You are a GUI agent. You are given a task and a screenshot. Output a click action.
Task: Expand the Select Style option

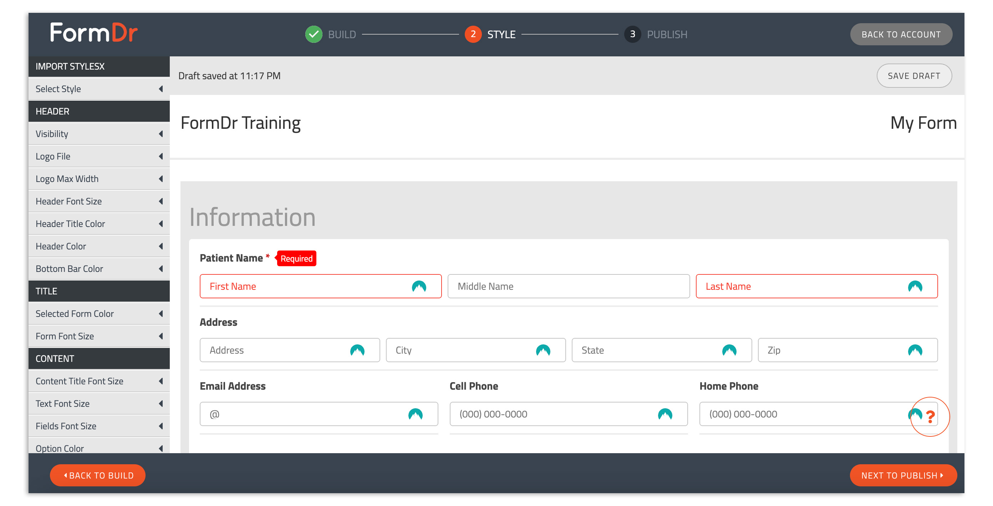[99, 89]
